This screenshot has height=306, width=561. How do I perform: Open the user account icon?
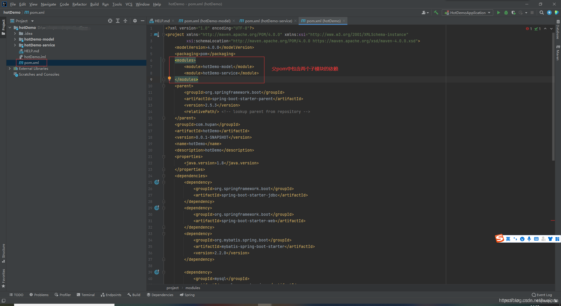pyautogui.click(x=425, y=13)
